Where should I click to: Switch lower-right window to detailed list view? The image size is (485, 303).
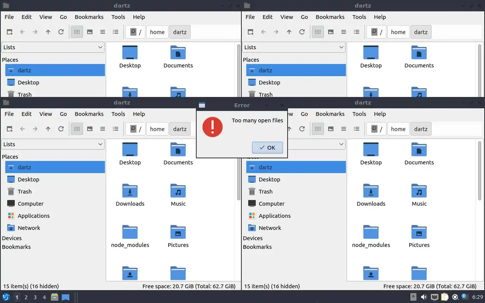click(357, 129)
